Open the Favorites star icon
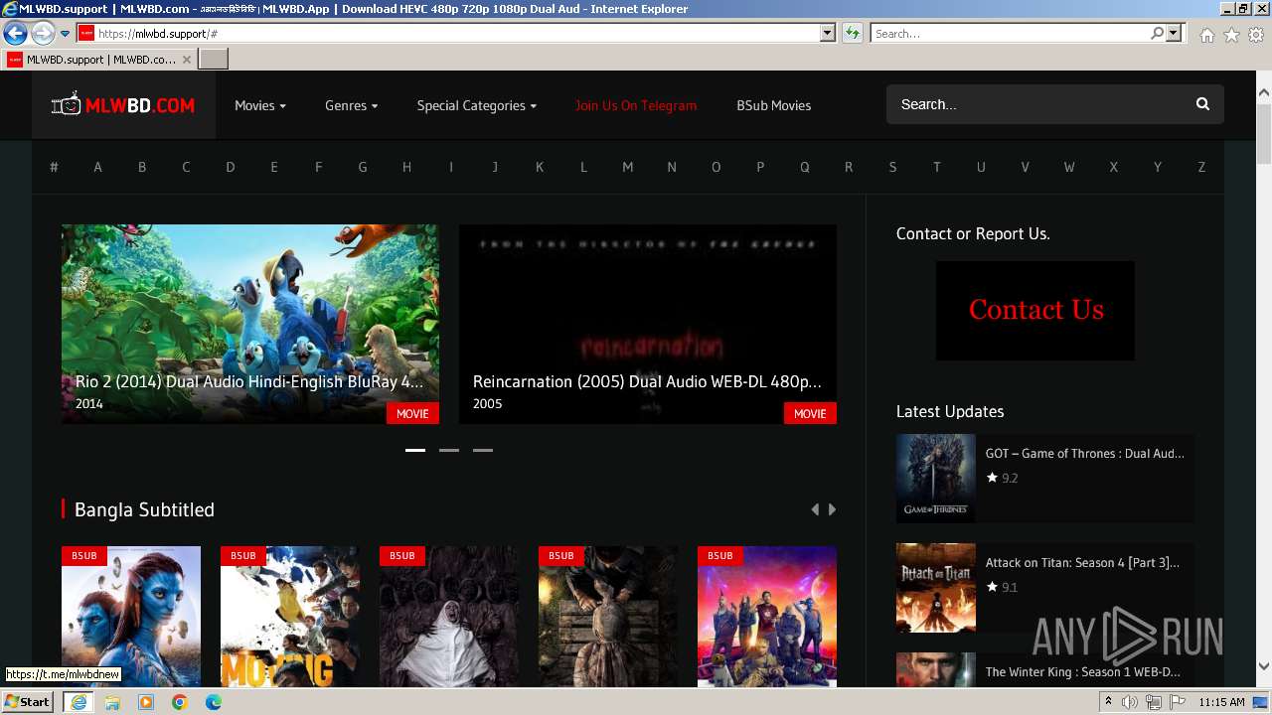Screen dimensions: 1272x715 coord(1231,35)
